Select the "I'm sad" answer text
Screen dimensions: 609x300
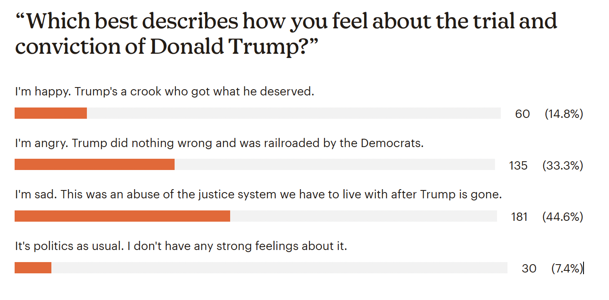(x=258, y=195)
